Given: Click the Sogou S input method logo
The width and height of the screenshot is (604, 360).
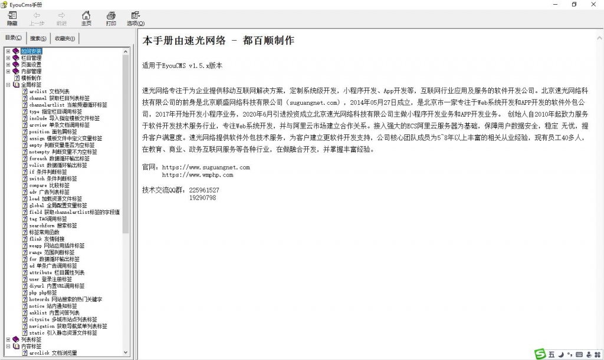Looking at the screenshot, I should pos(540,354).
